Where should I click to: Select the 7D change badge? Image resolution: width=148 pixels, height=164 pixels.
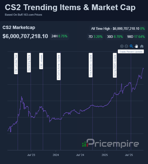coord(95,37)
